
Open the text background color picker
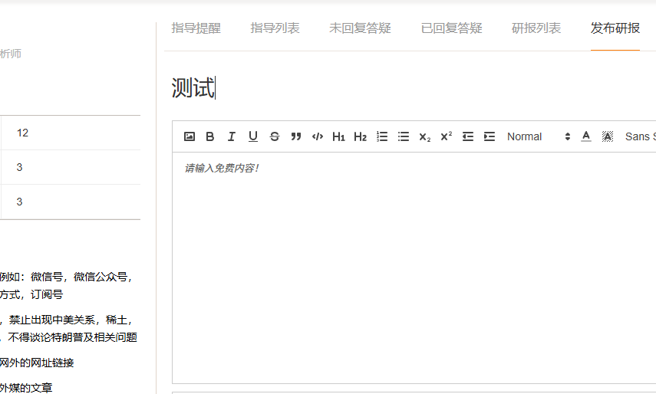608,136
